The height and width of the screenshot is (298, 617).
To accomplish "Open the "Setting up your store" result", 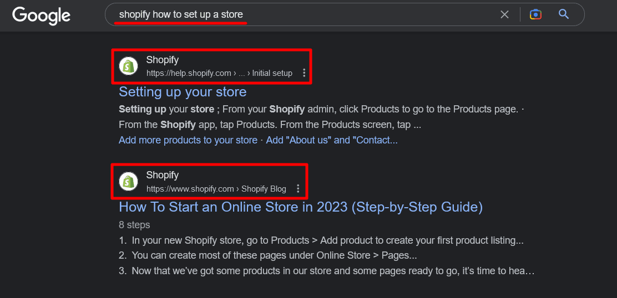I will [183, 92].
